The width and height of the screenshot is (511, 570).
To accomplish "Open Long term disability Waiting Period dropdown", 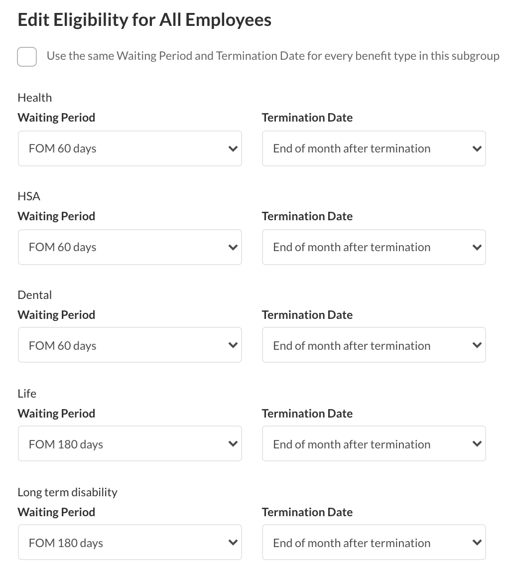I will pyautogui.click(x=130, y=542).
